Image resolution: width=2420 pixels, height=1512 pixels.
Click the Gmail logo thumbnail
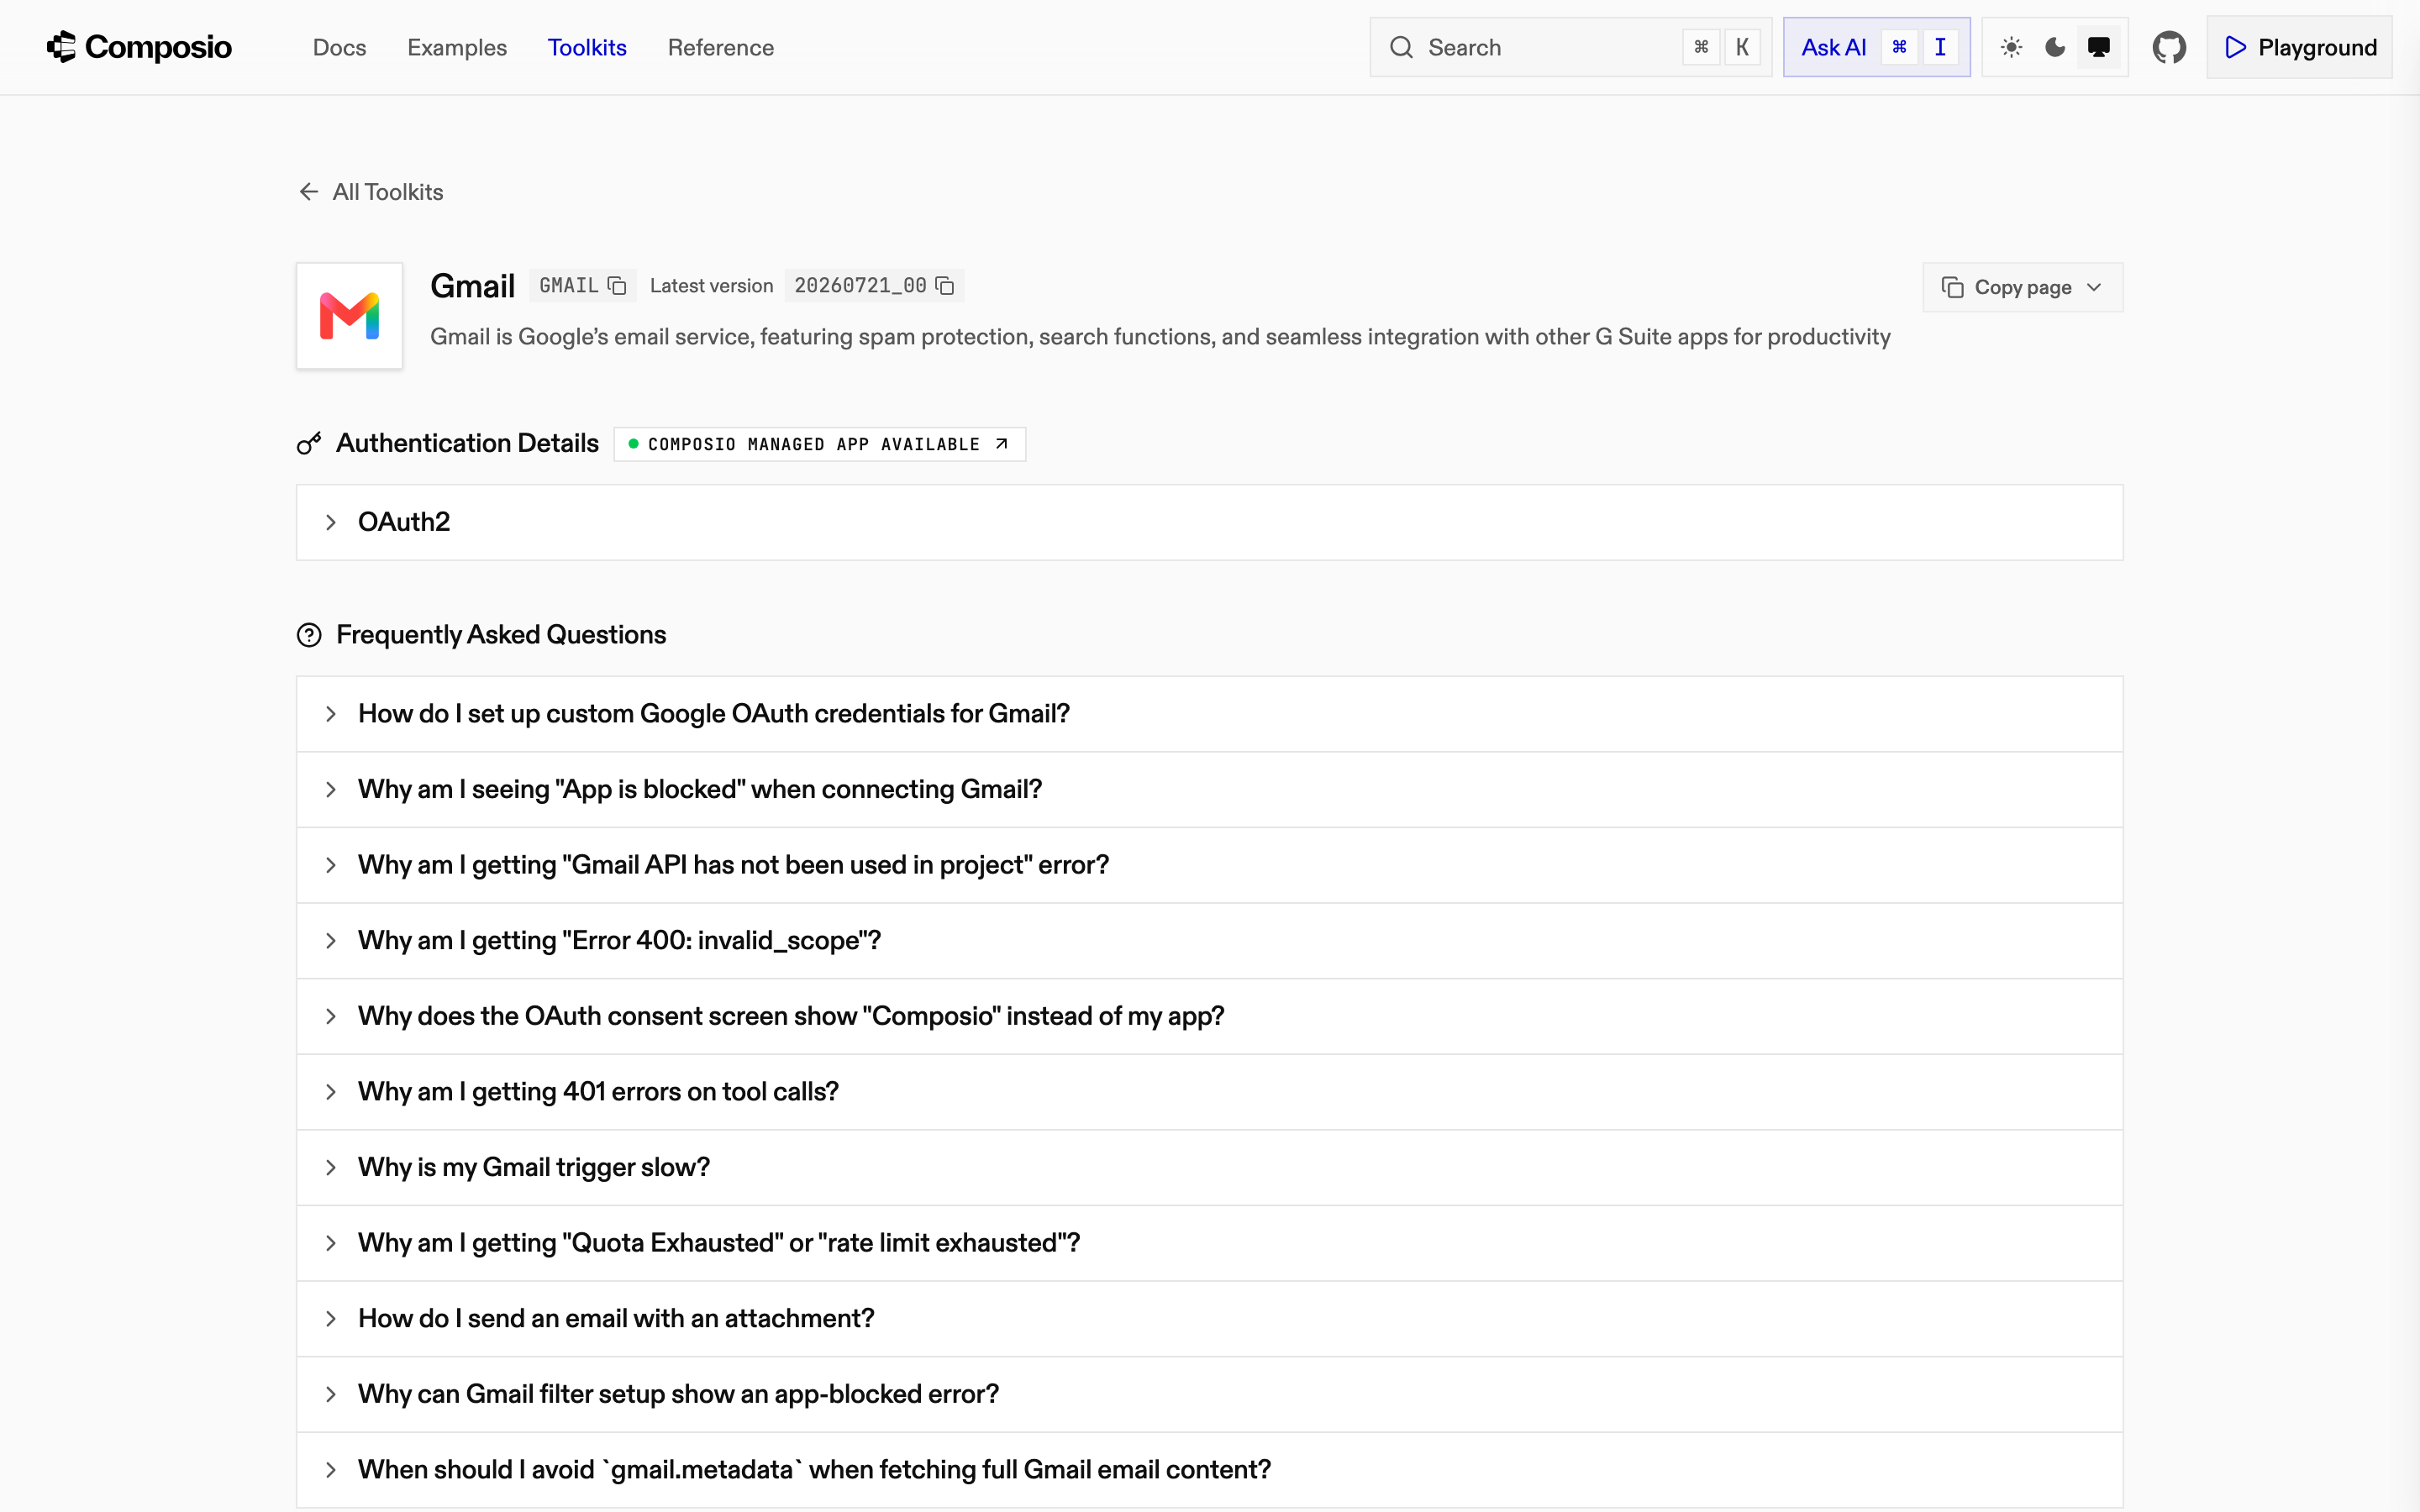pos(349,316)
